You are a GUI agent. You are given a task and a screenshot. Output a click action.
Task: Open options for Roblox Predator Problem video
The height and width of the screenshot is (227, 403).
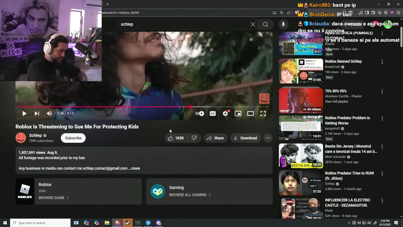tap(382, 118)
